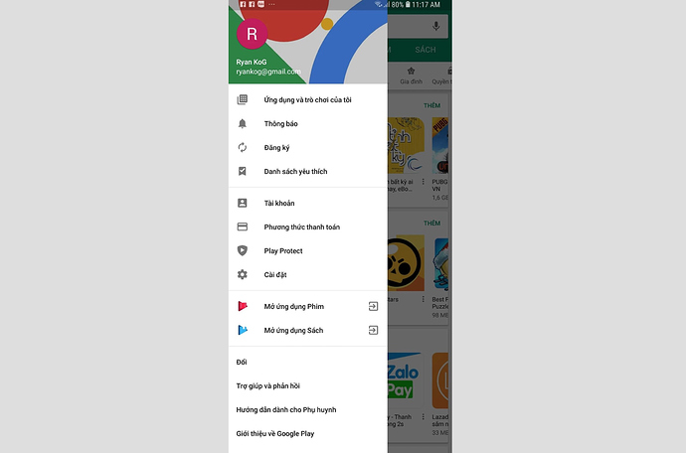Open Cài đặt gear icon
This screenshot has width=686, height=453.
[x=242, y=274]
